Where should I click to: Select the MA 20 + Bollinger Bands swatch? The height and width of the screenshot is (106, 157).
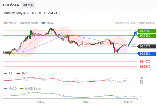5,23
